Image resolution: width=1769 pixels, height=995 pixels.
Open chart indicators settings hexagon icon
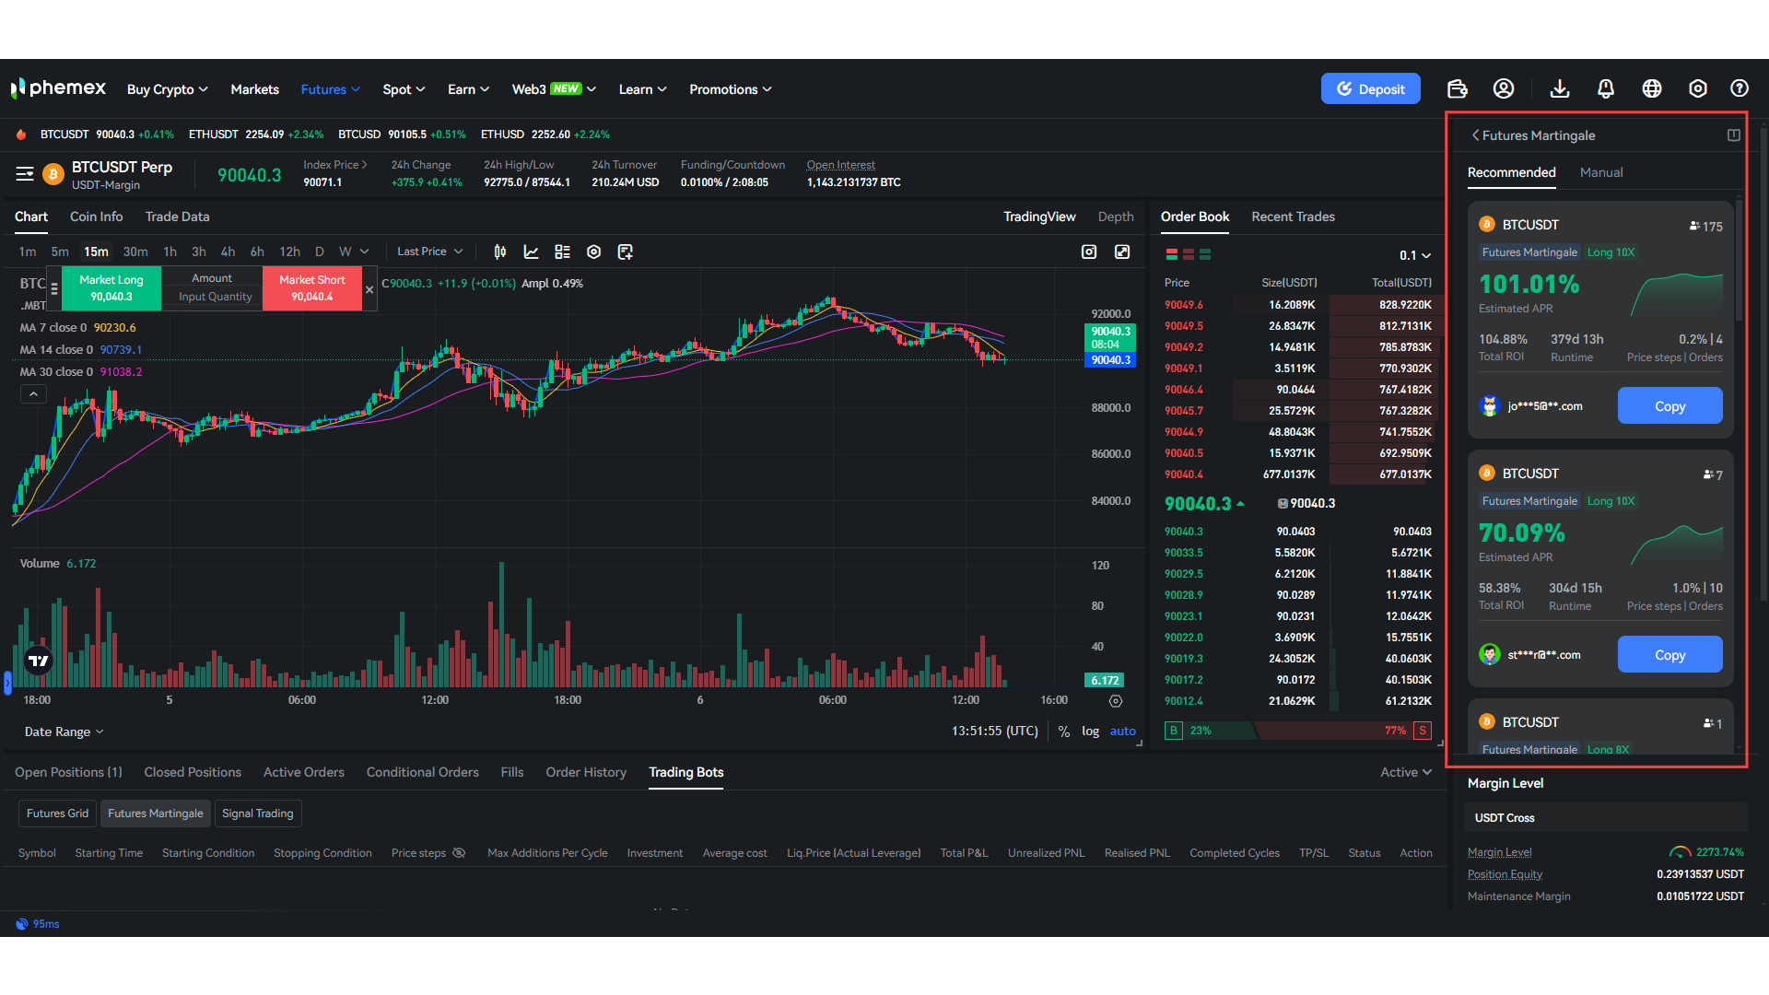click(593, 251)
